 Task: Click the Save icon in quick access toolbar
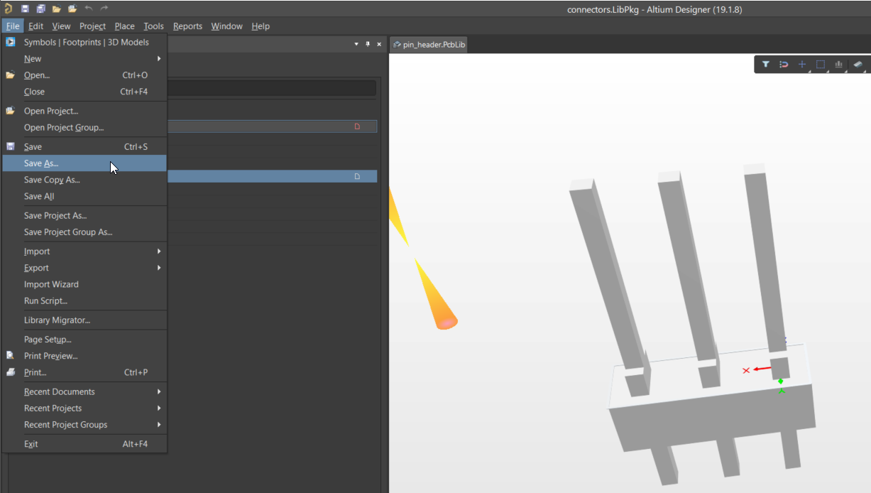[x=25, y=9]
